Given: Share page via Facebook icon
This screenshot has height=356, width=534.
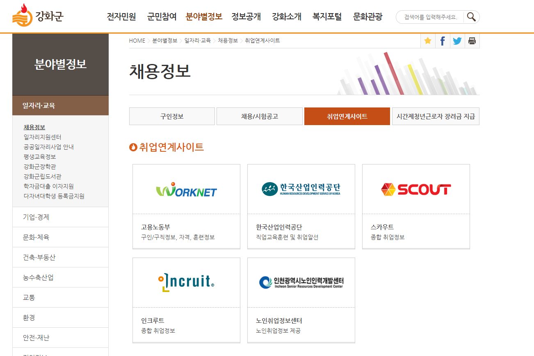Looking at the screenshot, I should (443, 41).
